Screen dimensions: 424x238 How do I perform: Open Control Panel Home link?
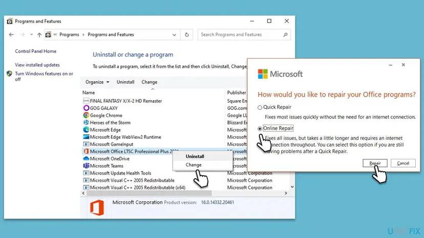[36, 51]
